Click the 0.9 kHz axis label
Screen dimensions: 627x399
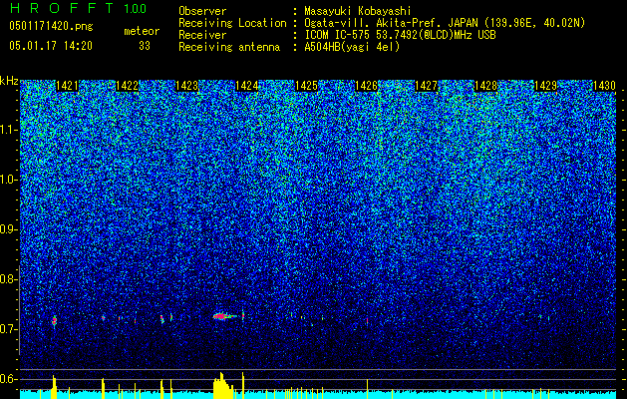[9, 229]
